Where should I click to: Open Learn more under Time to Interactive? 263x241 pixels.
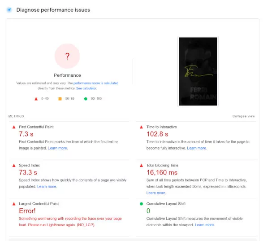click(197, 148)
